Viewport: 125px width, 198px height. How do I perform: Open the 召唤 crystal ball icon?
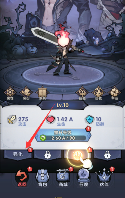point(84,178)
